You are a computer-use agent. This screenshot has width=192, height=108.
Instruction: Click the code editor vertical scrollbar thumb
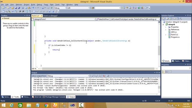coord(159,50)
